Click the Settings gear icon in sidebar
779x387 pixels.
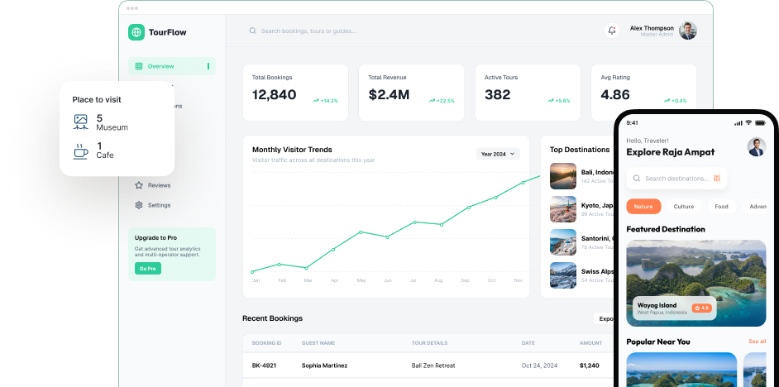(139, 205)
